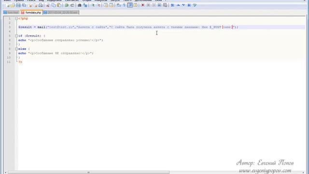Click the blue down-arrow plugin icon

(183, 5)
